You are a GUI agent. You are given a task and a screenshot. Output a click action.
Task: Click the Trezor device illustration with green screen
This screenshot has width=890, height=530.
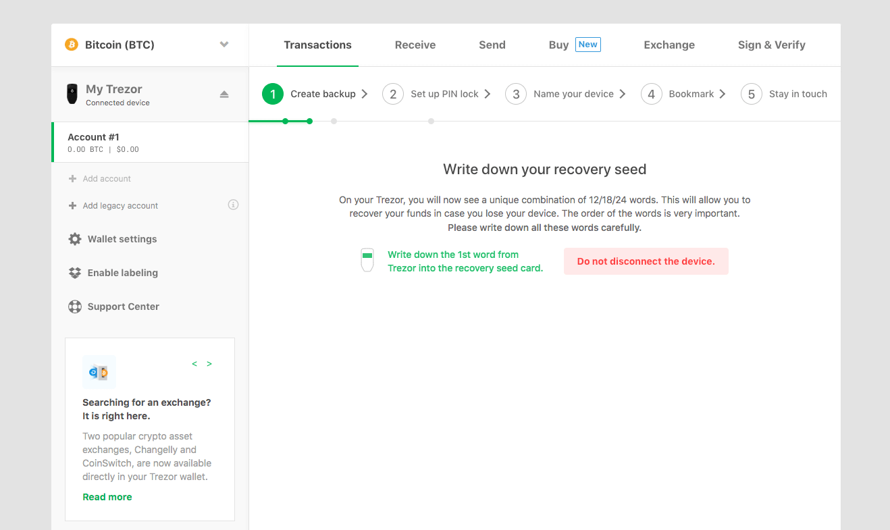[x=367, y=260]
